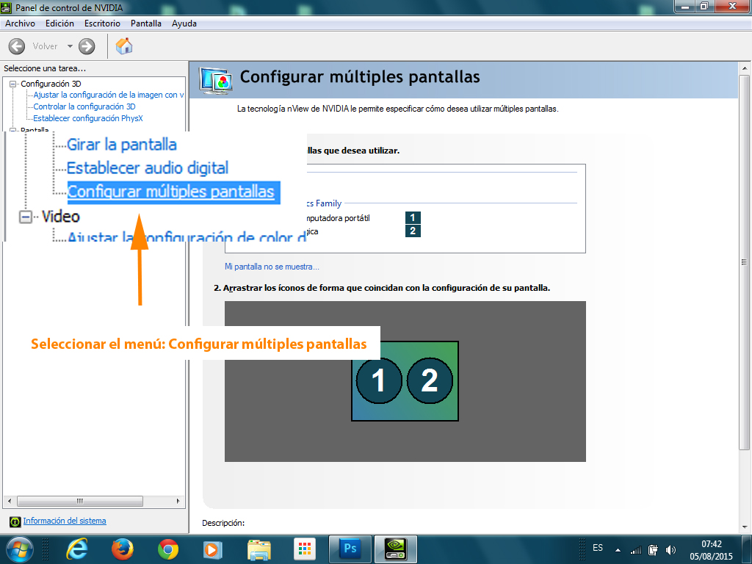Go back with the Volver arrow button
Screen dimensions: 752x564
[17, 46]
